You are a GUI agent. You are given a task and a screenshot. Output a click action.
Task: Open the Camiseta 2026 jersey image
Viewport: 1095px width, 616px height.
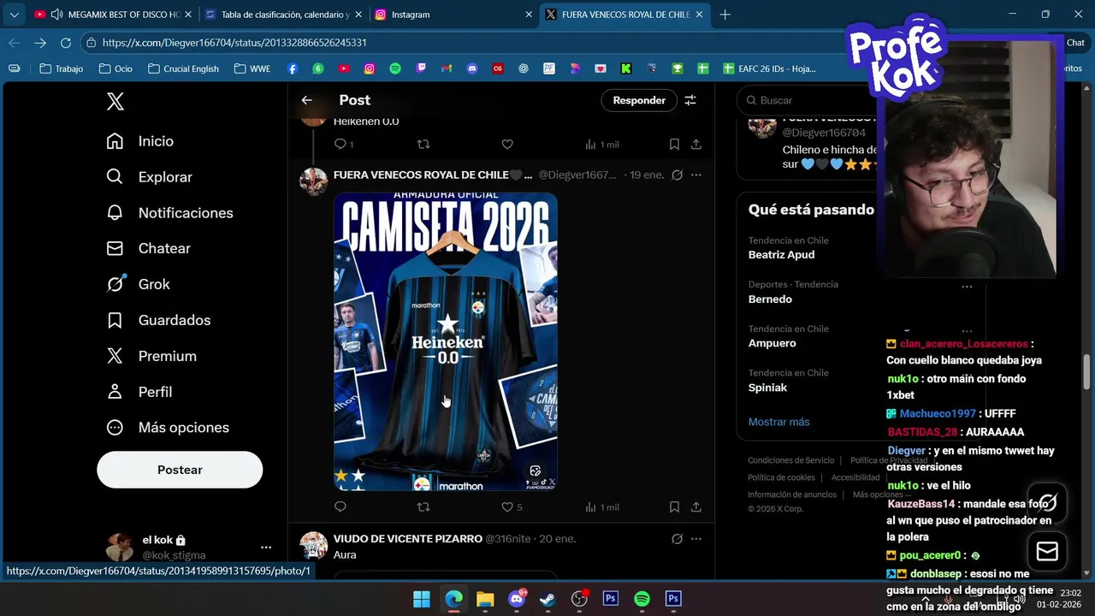[446, 341]
